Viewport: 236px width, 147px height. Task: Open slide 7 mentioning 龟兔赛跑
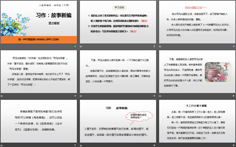39,122
